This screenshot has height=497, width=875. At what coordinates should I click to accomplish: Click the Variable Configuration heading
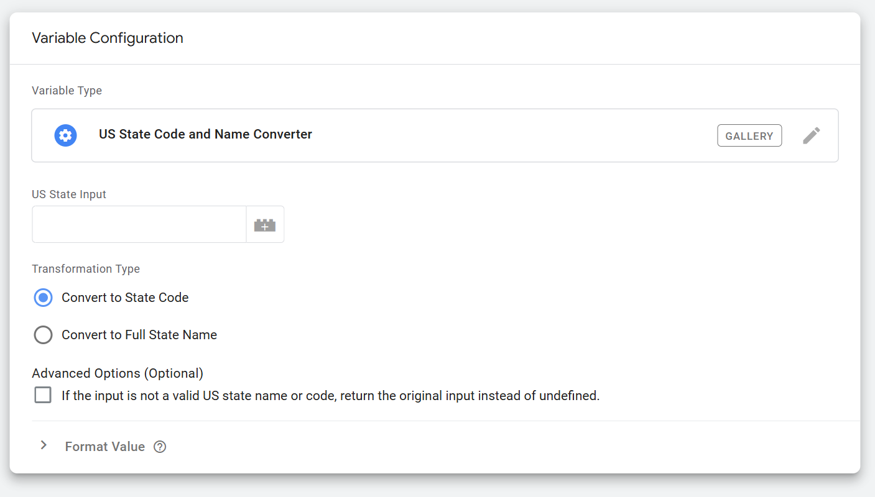pyautogui.click(x=107, y=38)
